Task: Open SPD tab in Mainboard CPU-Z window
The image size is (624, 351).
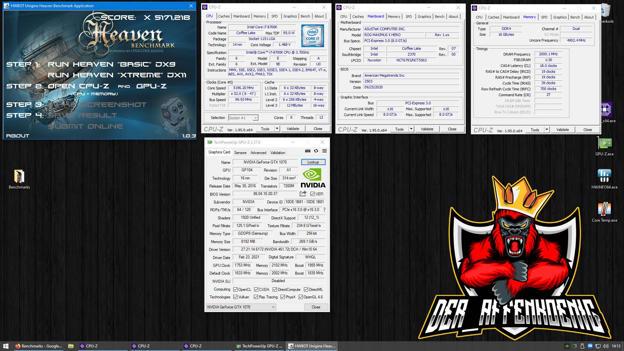Action: point(409,17)
